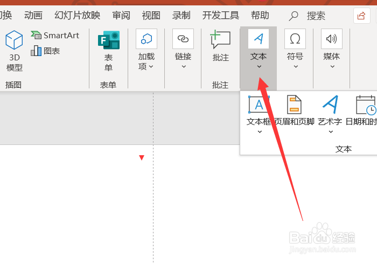Switch to the 视图 tab
The image size is (377, 263).
point(151,16)
